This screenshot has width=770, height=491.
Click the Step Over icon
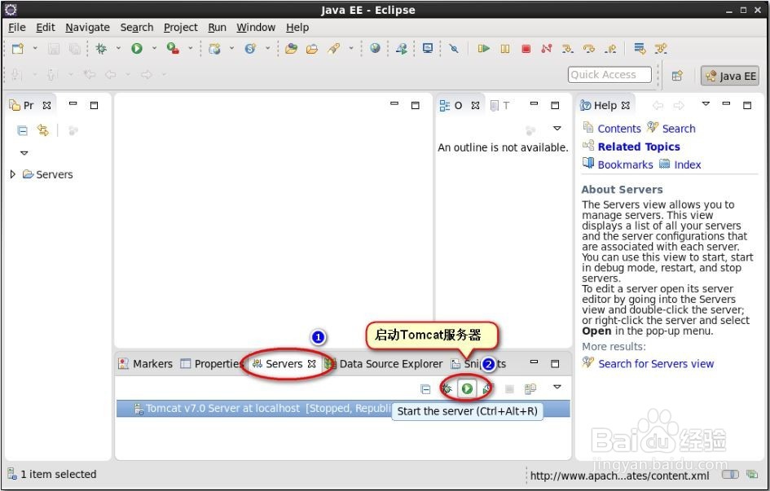(589, 48)
